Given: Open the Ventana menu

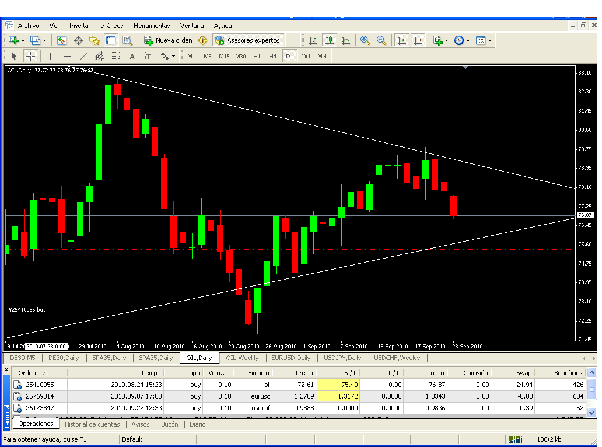Looking at the screenshot, I should point(191,26).
